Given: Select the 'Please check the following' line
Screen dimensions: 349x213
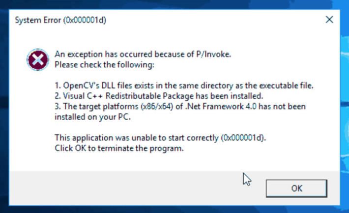Looking at the screenshot, I should 104,64.
